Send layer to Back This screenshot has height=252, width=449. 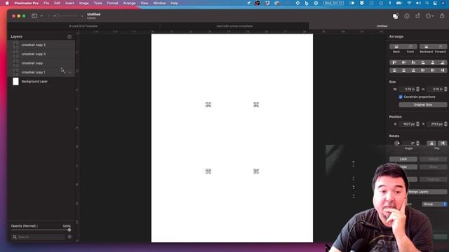click(x=396, y=47)
